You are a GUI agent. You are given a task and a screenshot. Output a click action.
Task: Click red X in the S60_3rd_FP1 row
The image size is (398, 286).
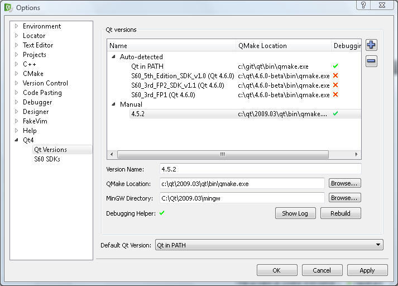(335, 94)
